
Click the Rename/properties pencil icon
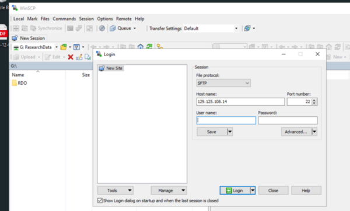click(79, 57)
